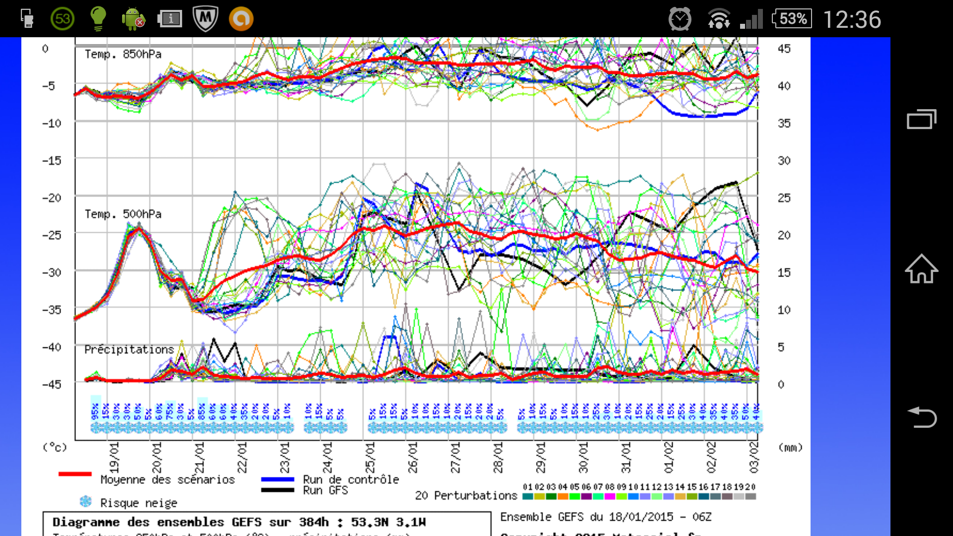Click the olive-yellow perturbation 02 swatch
The image size is (953, 536).
(x=540, y=496)
